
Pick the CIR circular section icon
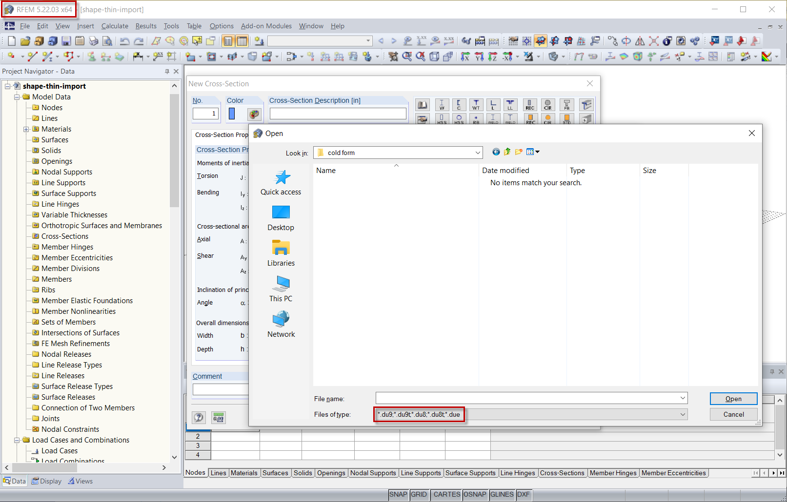point(547,105)
